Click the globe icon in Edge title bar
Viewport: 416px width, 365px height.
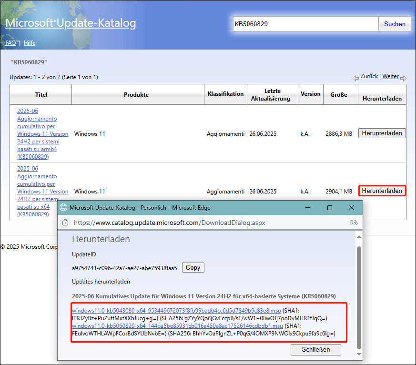[63, 207]
